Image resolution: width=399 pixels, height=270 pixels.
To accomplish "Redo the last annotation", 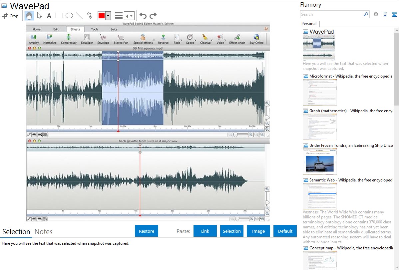I will click(x=153, y=16).
